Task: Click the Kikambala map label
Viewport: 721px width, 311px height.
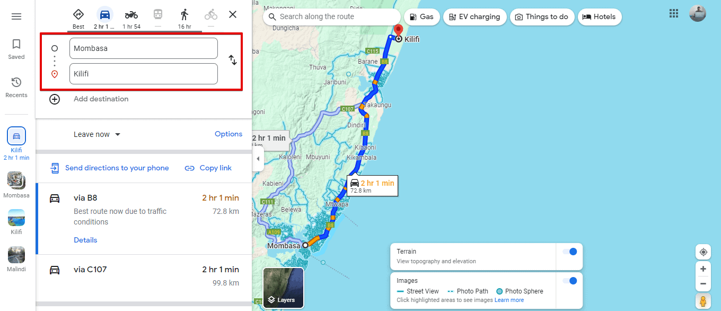Action: point(362,158)
